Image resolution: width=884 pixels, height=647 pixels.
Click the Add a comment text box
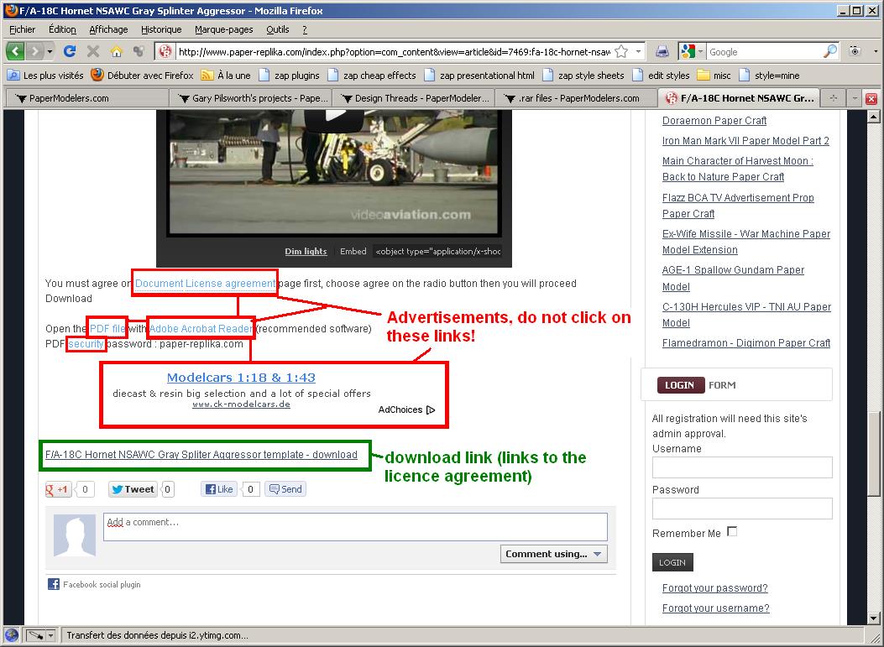click(x=355, y=527)
